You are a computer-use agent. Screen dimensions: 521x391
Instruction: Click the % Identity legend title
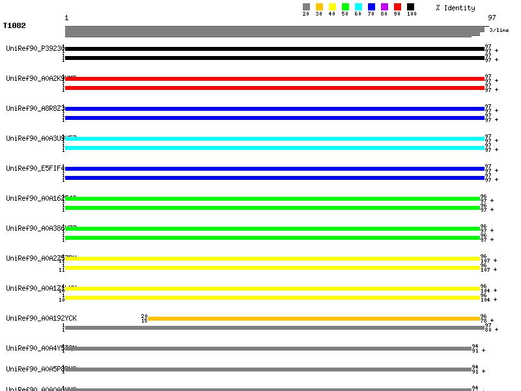(x=455, y=8)
